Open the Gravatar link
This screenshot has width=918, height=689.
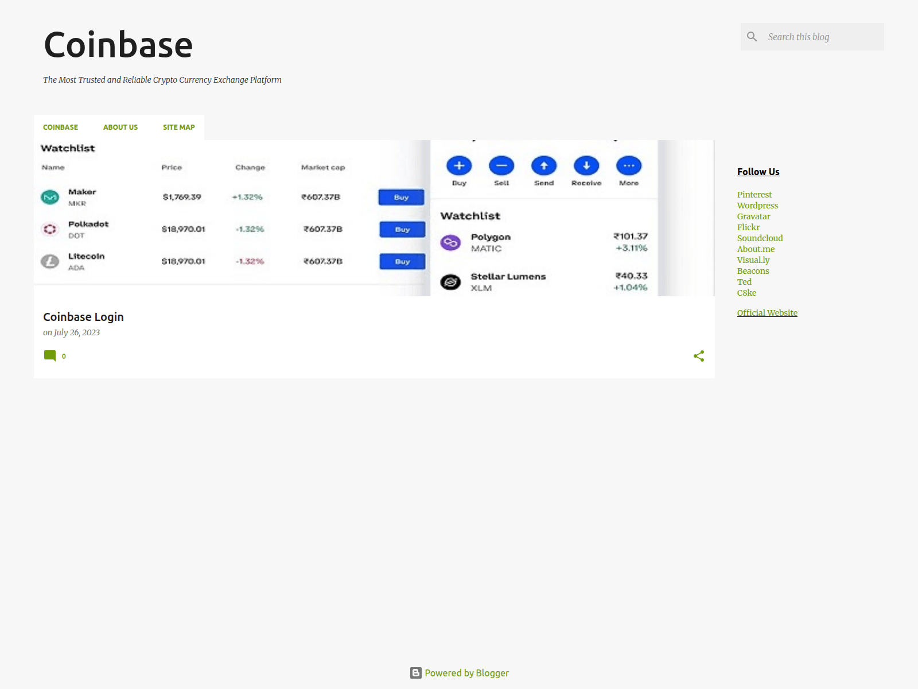tap(754, 216)
